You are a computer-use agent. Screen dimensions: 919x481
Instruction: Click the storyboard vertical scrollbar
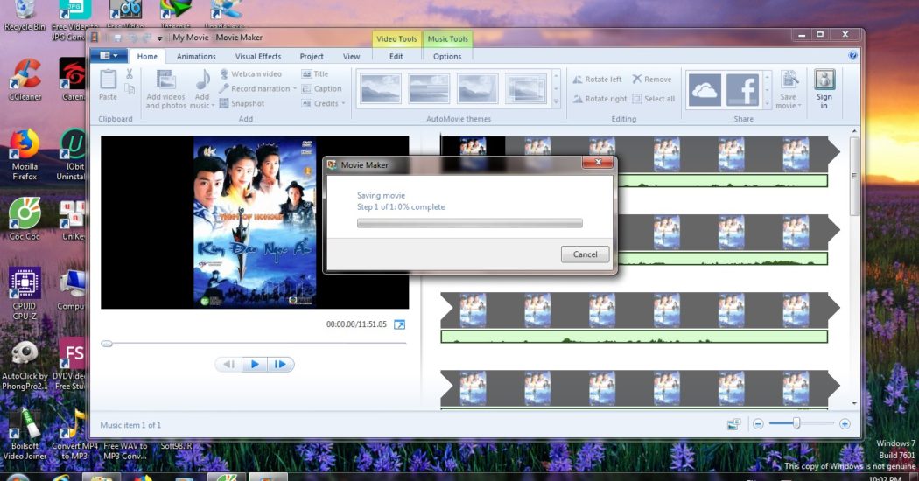tap(854, 176)
